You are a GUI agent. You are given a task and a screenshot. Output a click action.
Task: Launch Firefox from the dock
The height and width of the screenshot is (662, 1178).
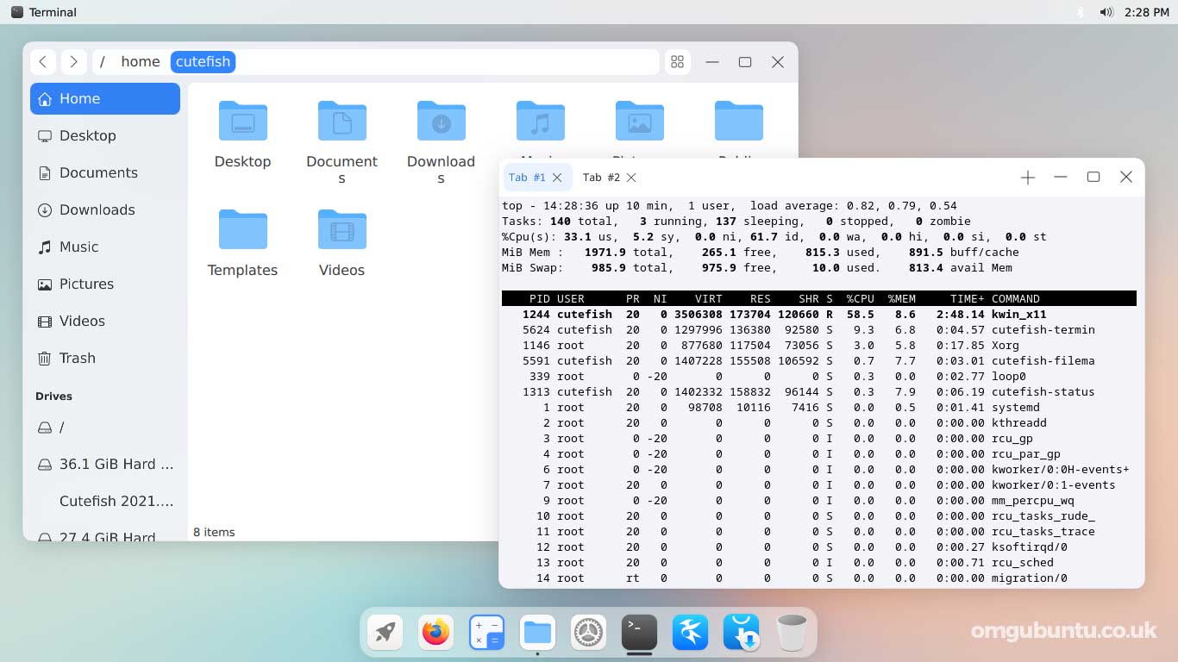click(x=435, y=632)
